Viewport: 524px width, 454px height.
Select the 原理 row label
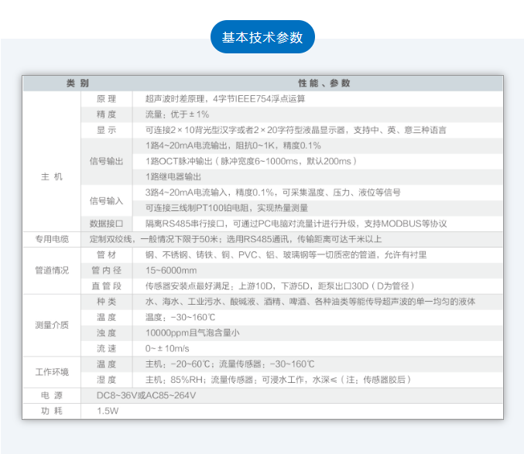click(106, 99)
